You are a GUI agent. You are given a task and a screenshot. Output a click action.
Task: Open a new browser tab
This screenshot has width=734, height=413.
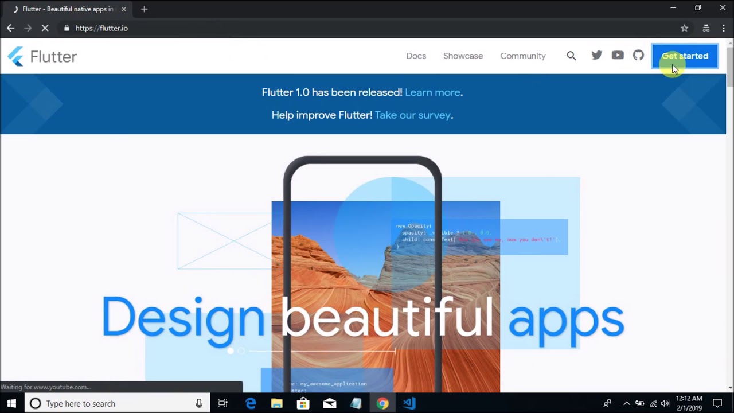(144, 9)
